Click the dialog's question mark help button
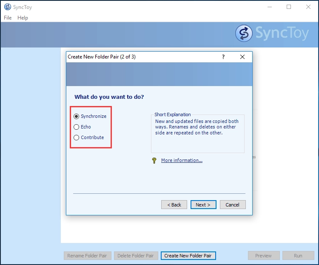The height and width of the screenshot is (265, 319). [223, 57]
